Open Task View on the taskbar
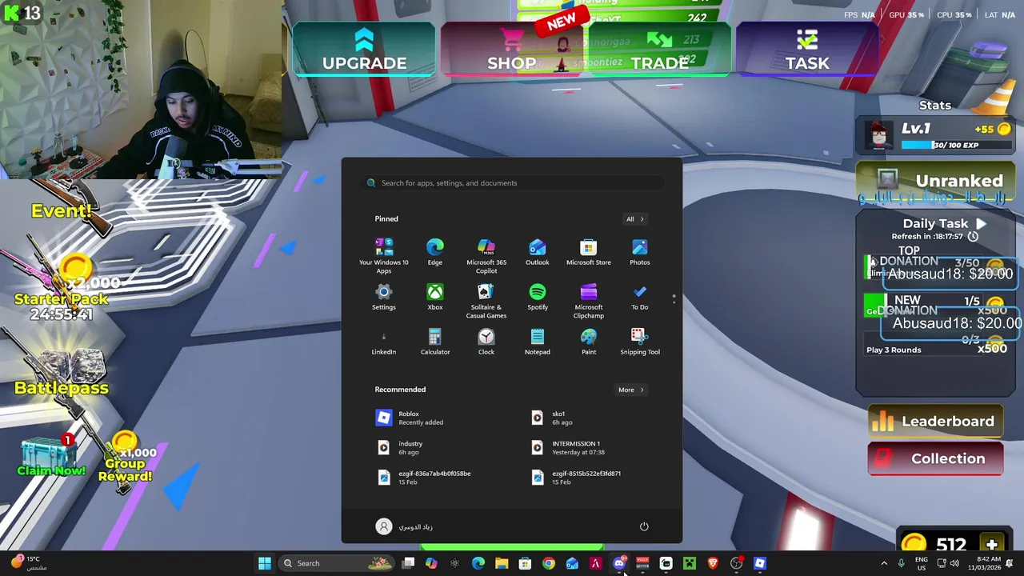The image size is (1024, 576). pyautogui.click(x=408, y=563)
